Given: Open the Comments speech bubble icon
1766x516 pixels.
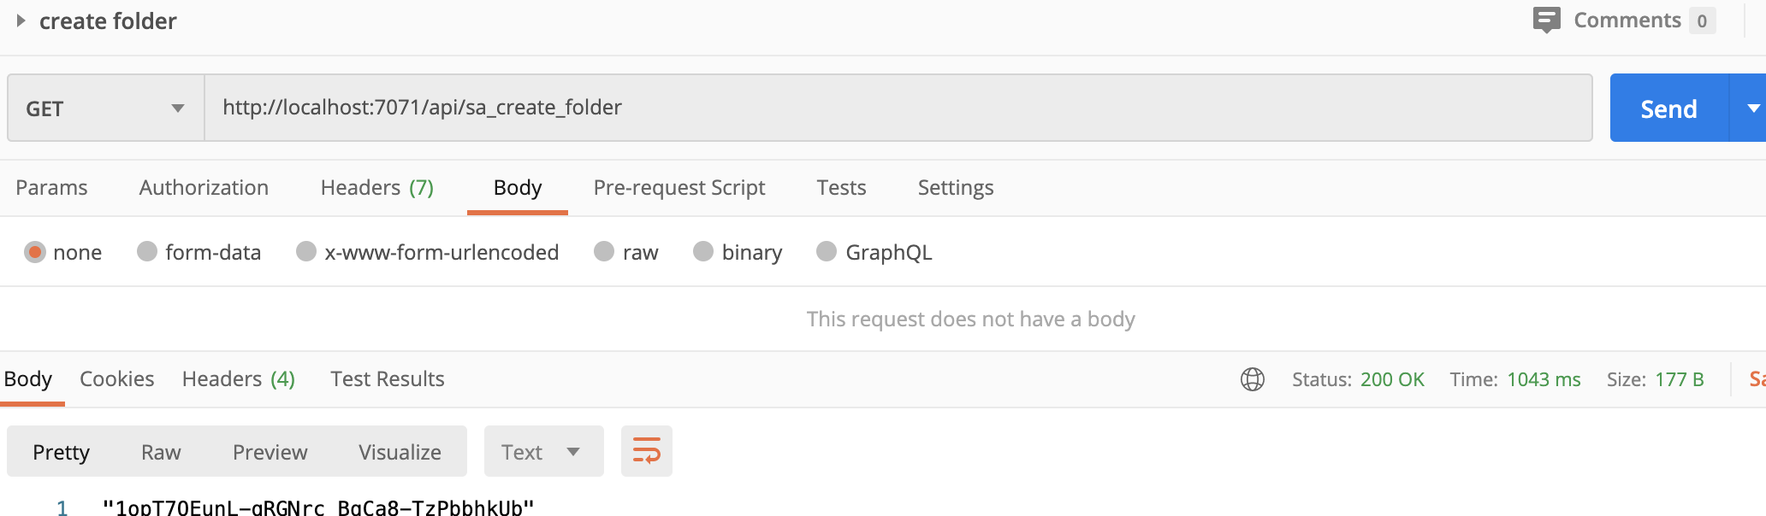Looking at the screenshot, I should tap(1546, 20).
